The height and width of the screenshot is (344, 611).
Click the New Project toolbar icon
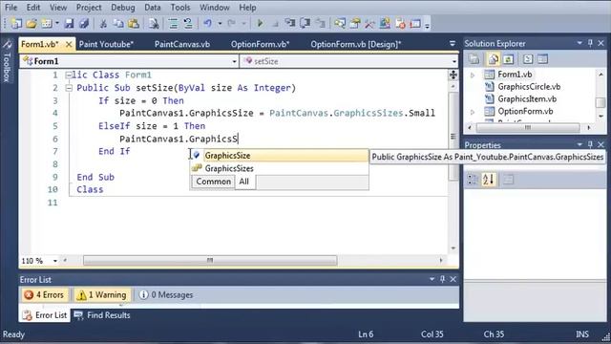click(16, 23)
